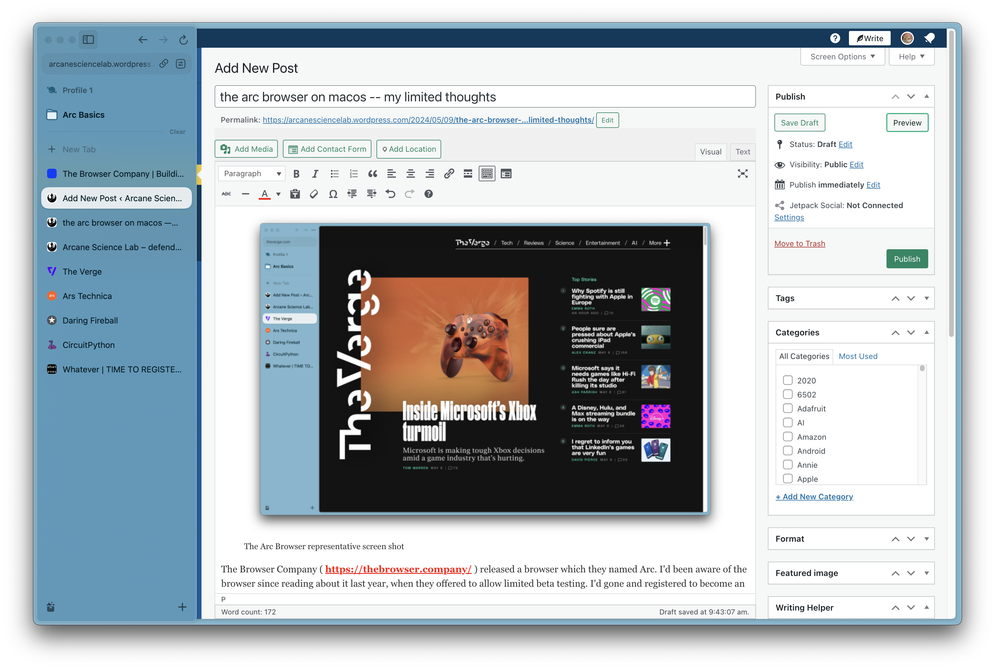Viewport: 995px width, 669px height.
Task: Collapse the Categories panel
Action: pos(926,332)
